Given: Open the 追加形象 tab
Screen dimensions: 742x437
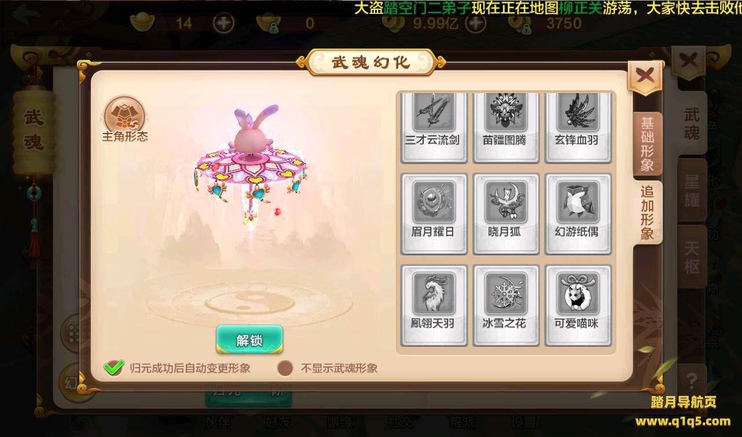Looking at the screenshot, I should pos(647,212).
